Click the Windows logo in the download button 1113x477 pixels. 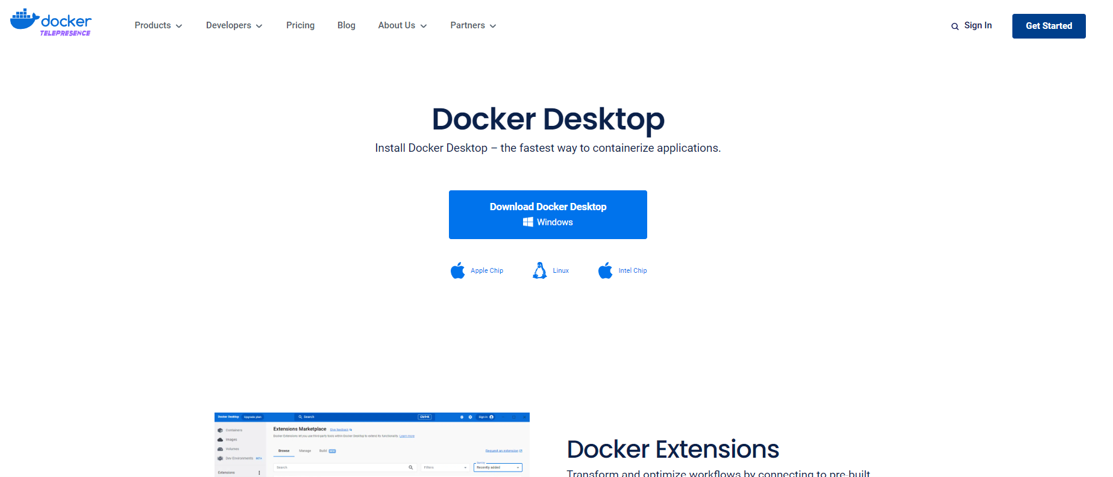528,222
